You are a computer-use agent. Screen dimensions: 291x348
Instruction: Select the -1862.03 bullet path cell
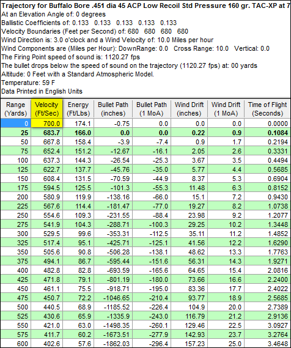pos(113,344)
